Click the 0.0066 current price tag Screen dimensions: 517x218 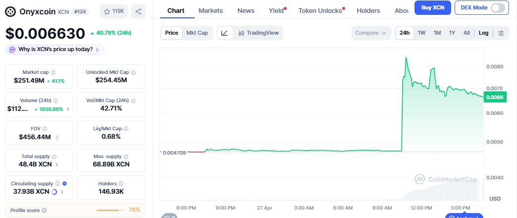(495, 97)
